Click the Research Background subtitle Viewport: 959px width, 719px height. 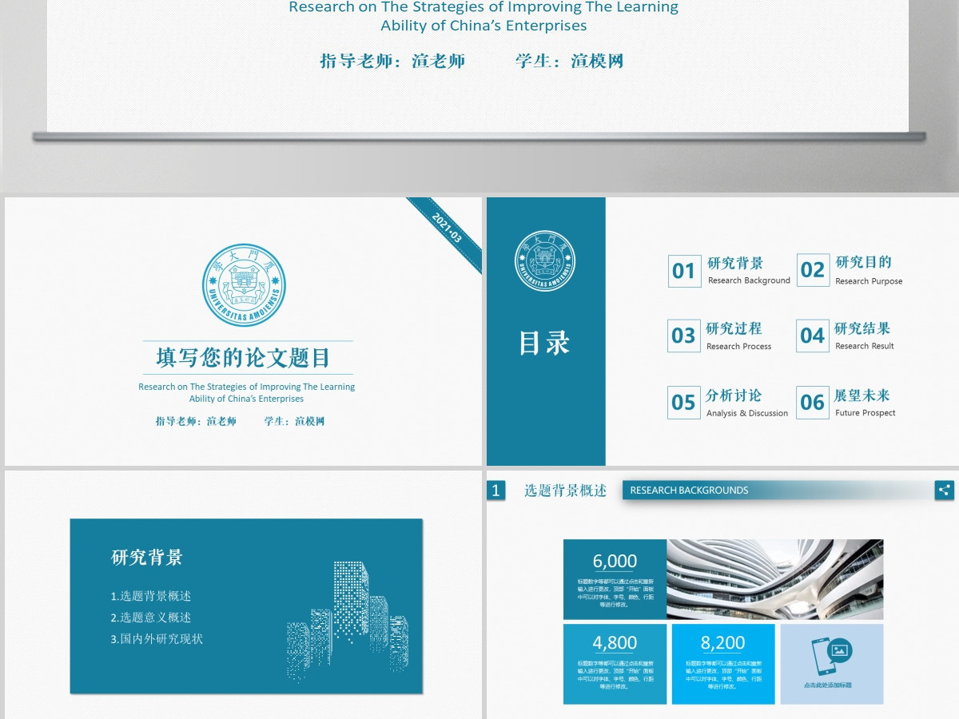tap(749, 280)
